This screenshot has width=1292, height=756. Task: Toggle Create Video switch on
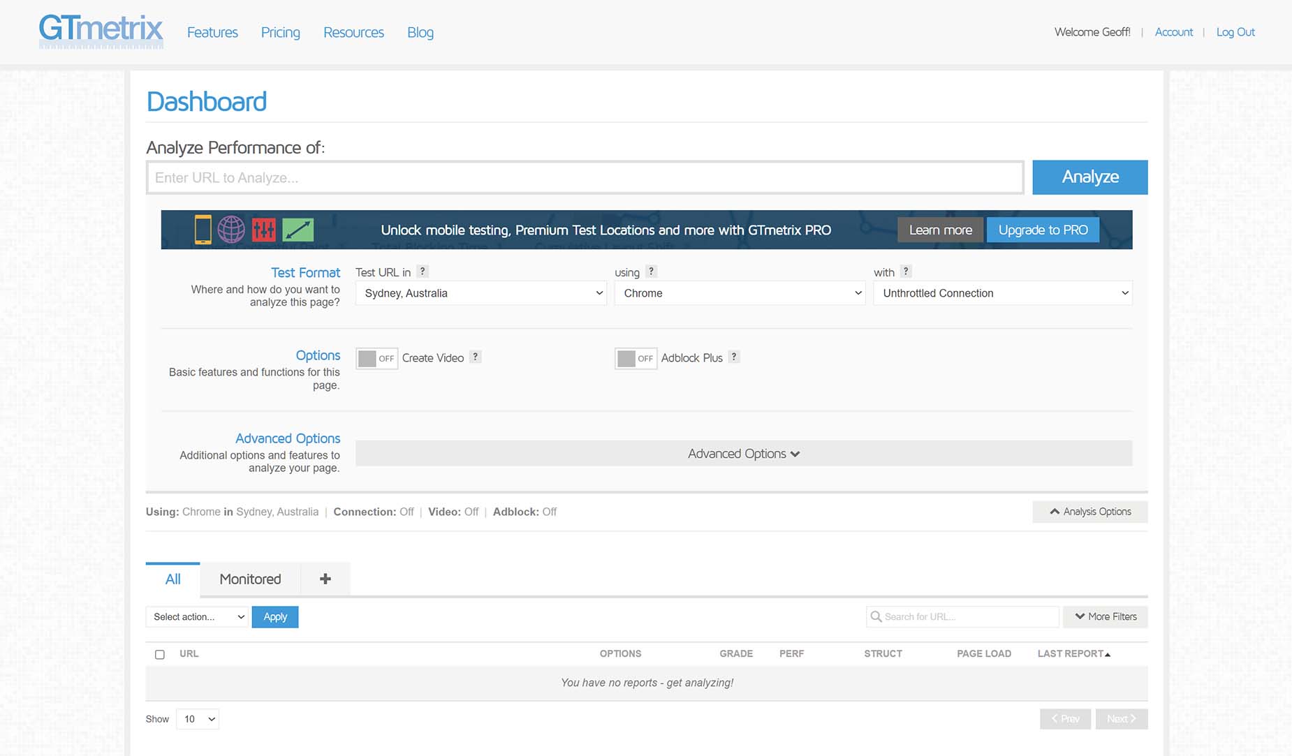pos(377,358)
